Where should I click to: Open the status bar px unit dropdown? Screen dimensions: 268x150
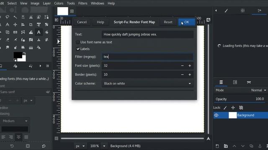coord(80,146)
